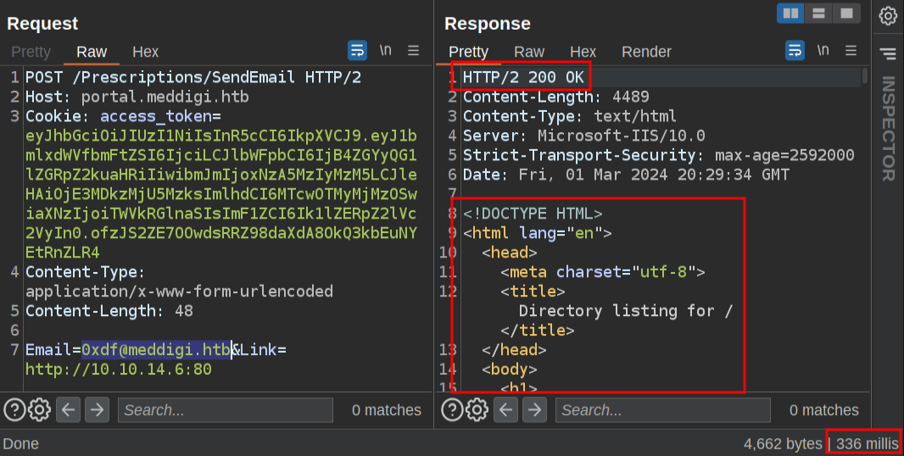The width and height of the screenshot is (904, 456).
Task: Select side-by-side split layout view
Action: [791, 14]
